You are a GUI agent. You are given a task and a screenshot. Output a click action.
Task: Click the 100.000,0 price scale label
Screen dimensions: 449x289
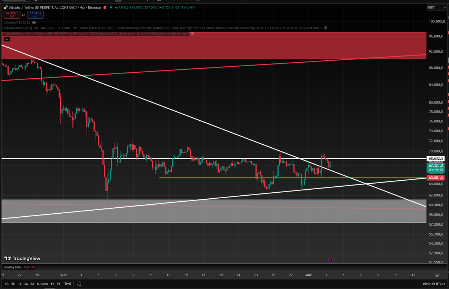(437, 21)
